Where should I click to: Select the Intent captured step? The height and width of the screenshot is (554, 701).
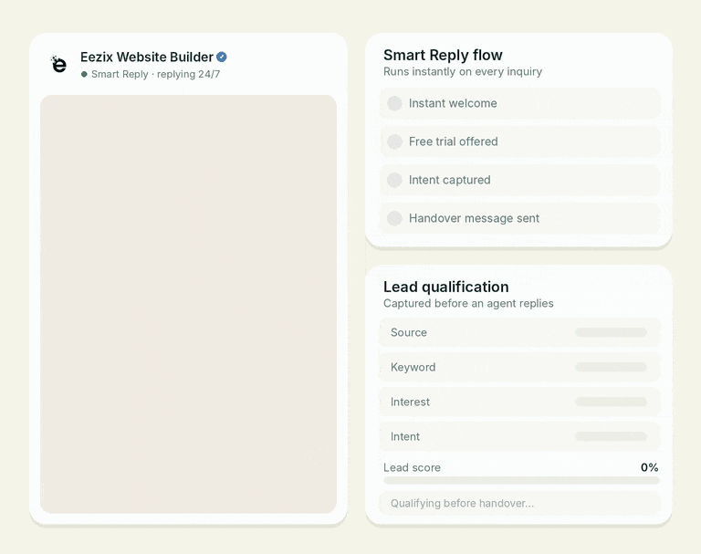coord(520,180)
